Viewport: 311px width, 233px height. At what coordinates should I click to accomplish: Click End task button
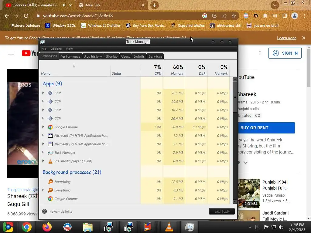(x=222, y=211)
